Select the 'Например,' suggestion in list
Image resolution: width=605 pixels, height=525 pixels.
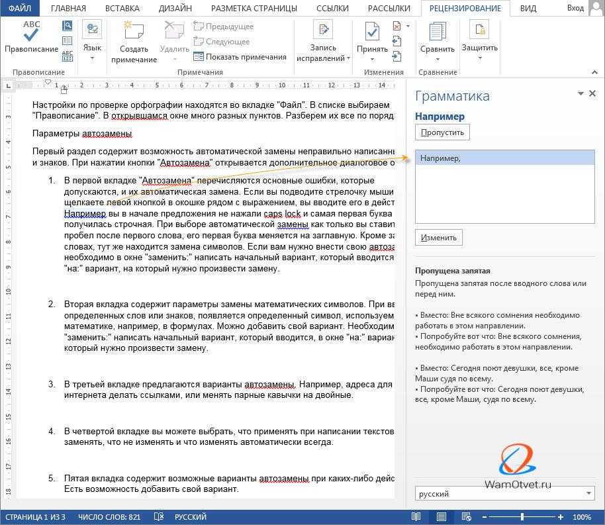[x=504, y=158]
